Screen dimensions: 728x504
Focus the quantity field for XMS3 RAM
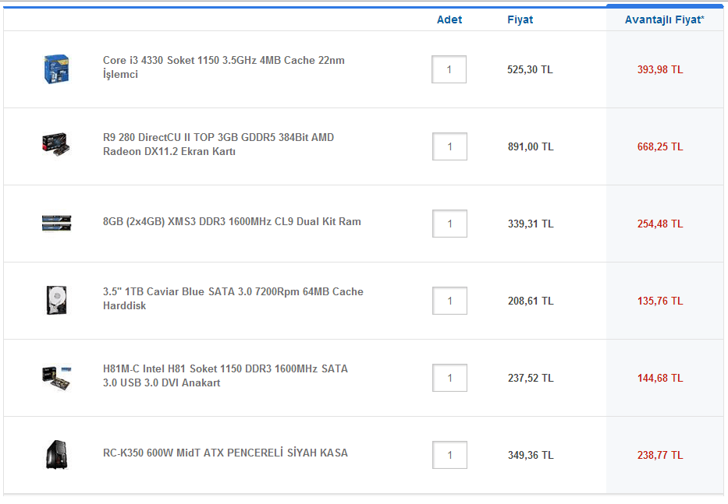pyautogui.click(x=449, y=224)
